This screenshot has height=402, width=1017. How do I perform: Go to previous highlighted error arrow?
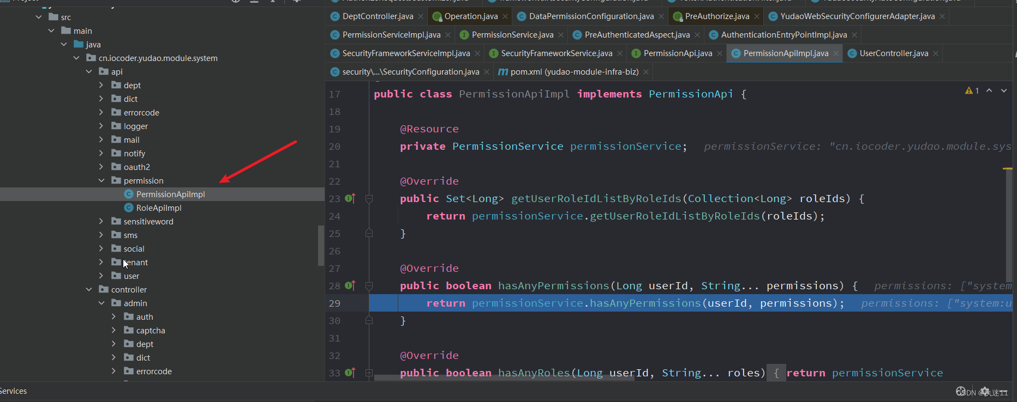click(x=989, y=90)
